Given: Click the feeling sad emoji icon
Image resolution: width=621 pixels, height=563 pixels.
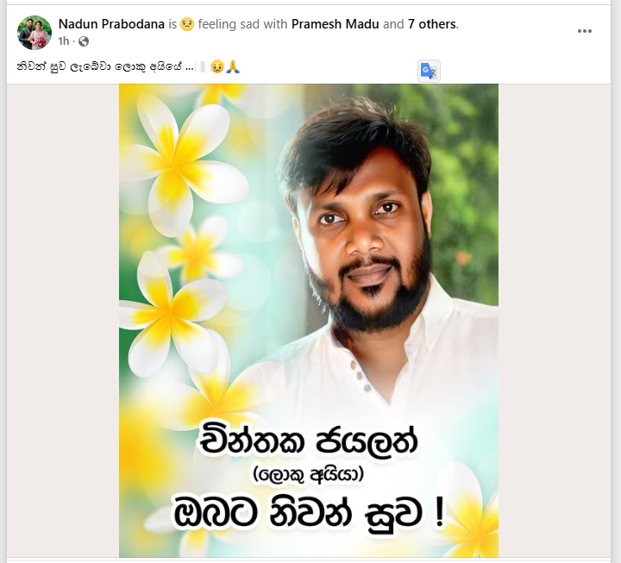Looking at the screenshot, I should [187, 24].
